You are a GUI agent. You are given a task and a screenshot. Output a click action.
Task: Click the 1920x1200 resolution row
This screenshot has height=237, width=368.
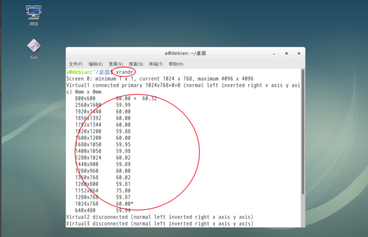(103, 131)
